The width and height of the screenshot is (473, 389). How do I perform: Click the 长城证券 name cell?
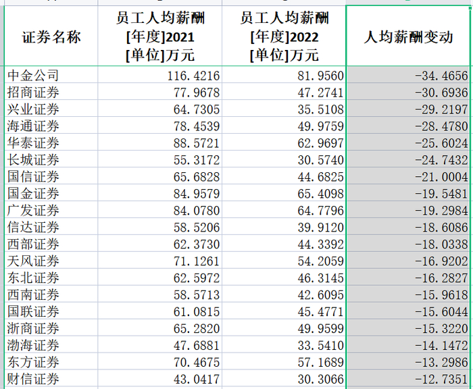[51, 159]
